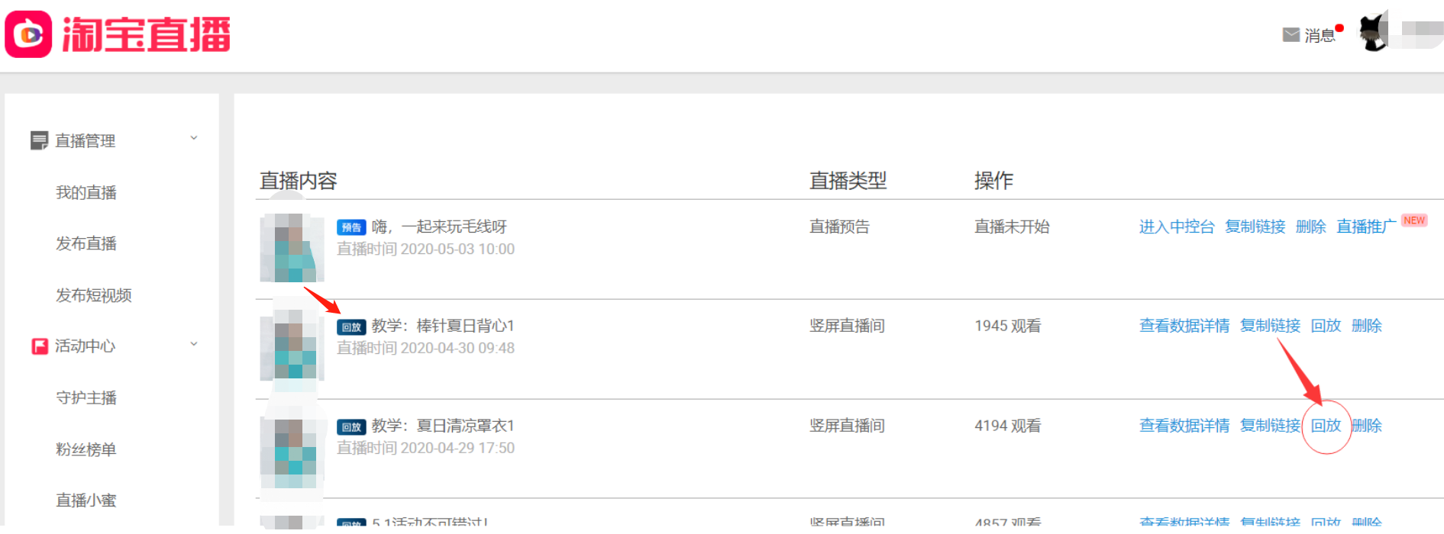Image resolution: width=1444 pixels, height=534 pixels.
Task: Open the messages envelope icon
Action: pyautogui.click(x=1291, y=35)
